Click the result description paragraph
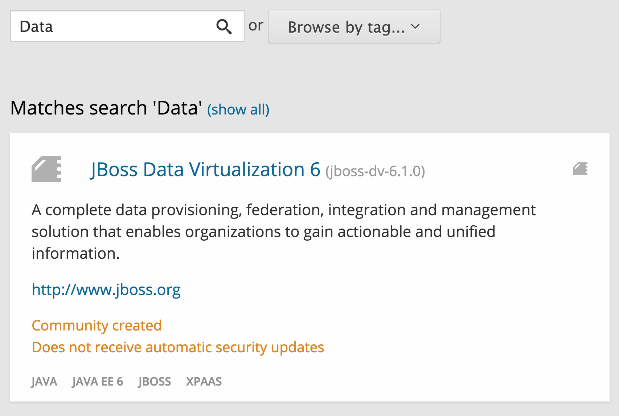 [x=283, y=231]
